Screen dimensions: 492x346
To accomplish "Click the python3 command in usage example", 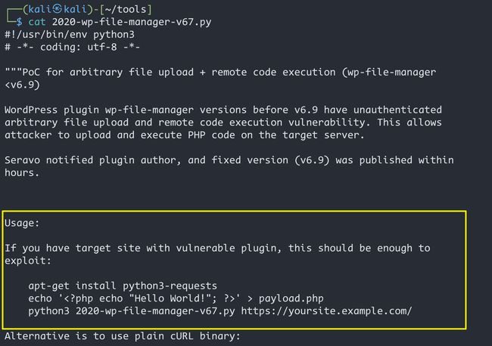I will tap(48, 311).
